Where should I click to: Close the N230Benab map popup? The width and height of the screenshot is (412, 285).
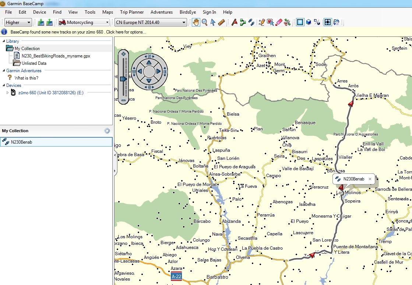(370, 179)
